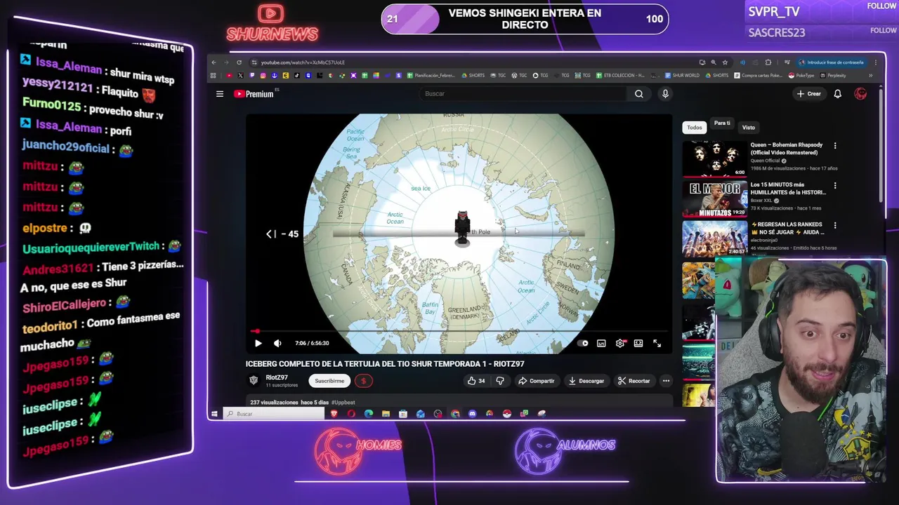Open YouTube notifications bell
This screenshot has height=505, width=899.
(x=837, y=94)
